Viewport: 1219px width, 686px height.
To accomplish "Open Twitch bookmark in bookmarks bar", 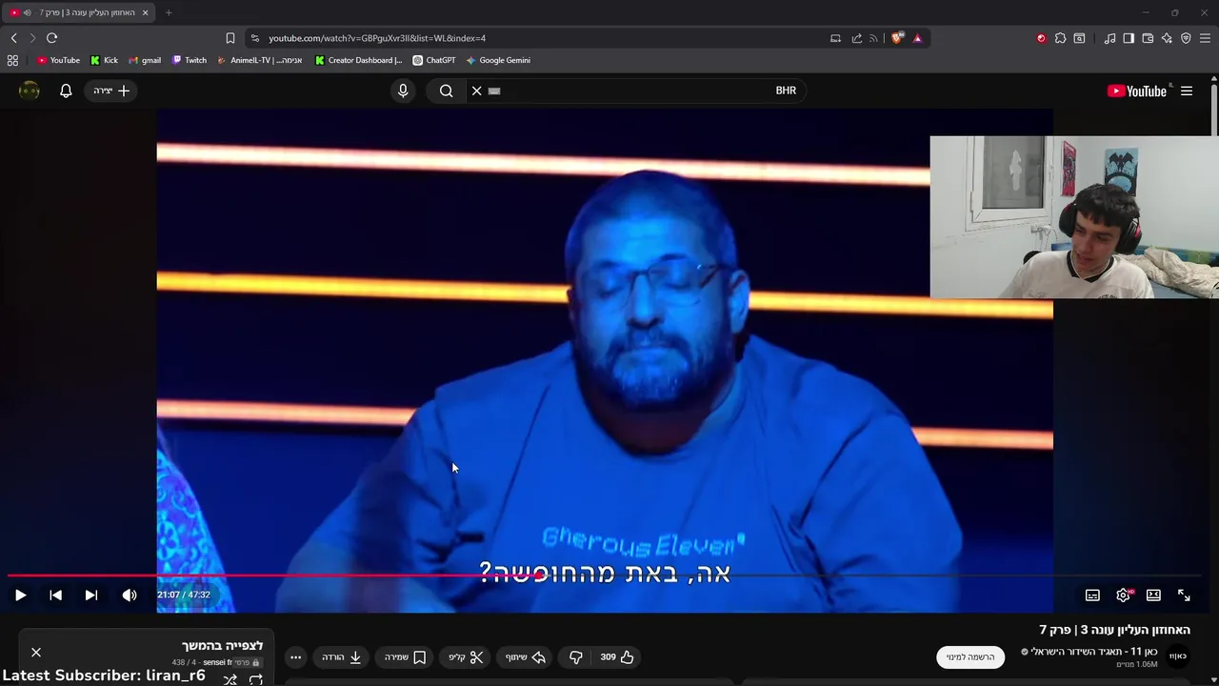I will coord(189,60).
